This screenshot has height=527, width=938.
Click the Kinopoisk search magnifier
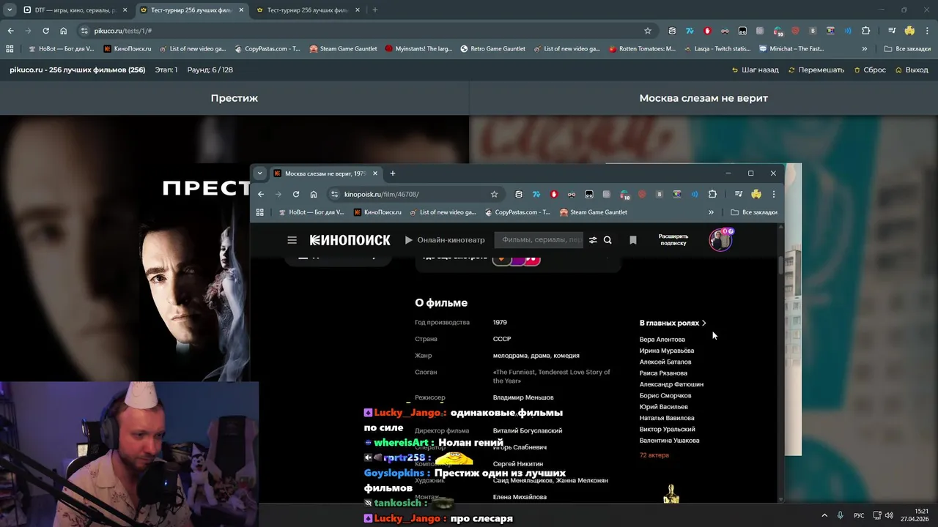[x=608, y=240]
